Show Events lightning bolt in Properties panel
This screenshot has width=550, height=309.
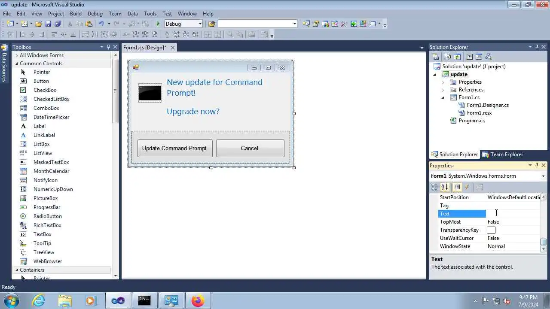pos(467,187)
